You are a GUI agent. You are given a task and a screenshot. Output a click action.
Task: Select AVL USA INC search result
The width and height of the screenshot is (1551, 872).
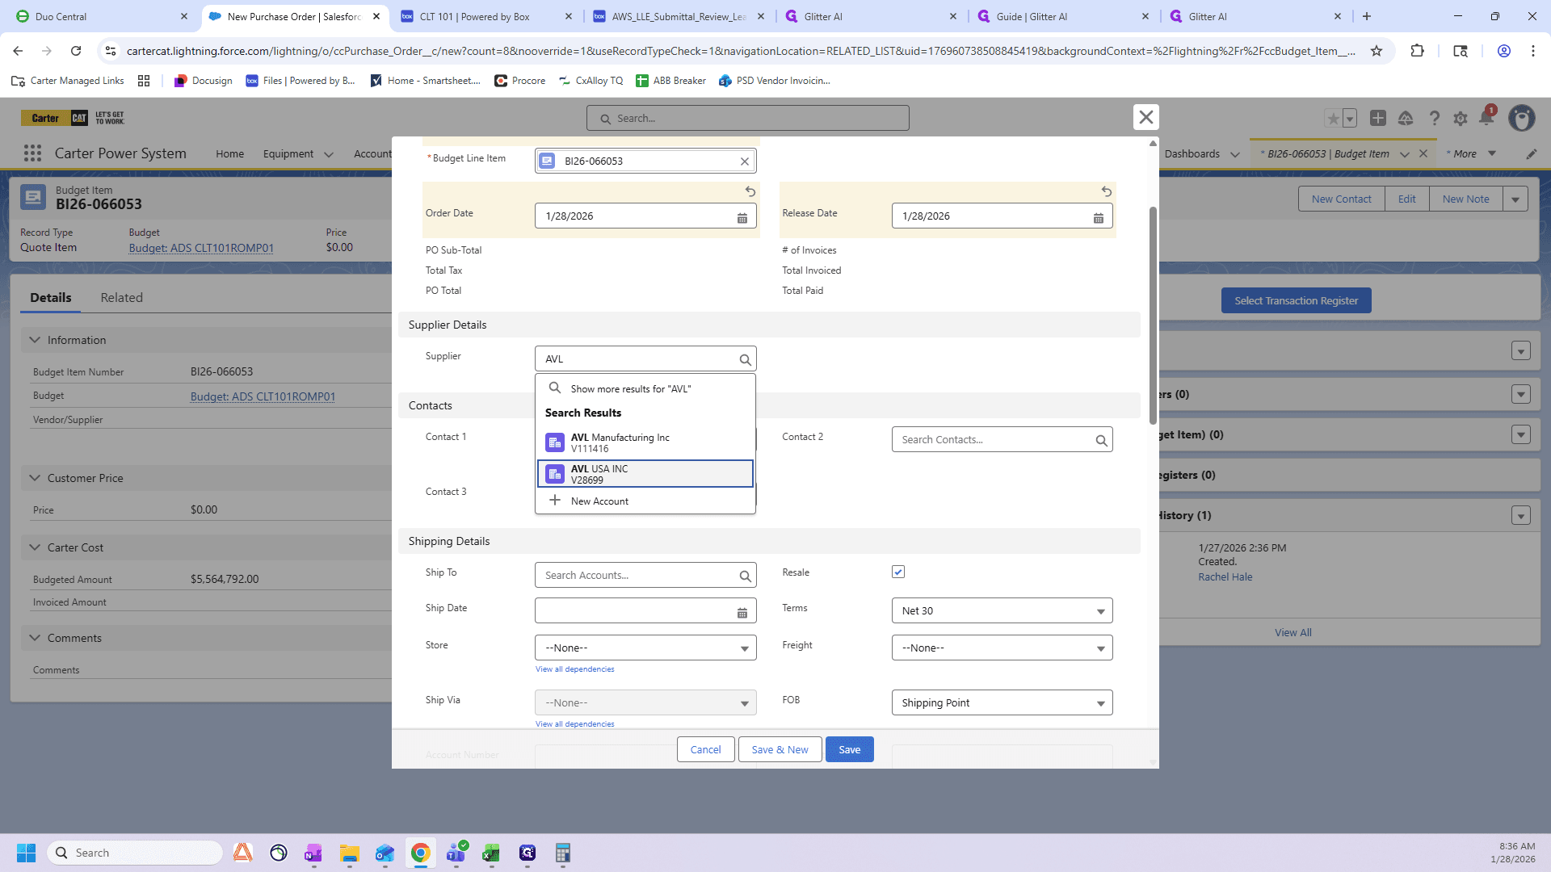pyautogui.click(x=645, y=474)
